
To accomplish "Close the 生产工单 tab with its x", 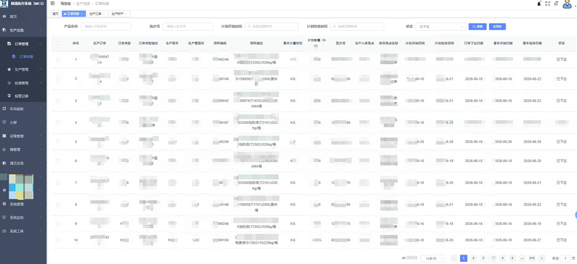I will click(104, 14).
